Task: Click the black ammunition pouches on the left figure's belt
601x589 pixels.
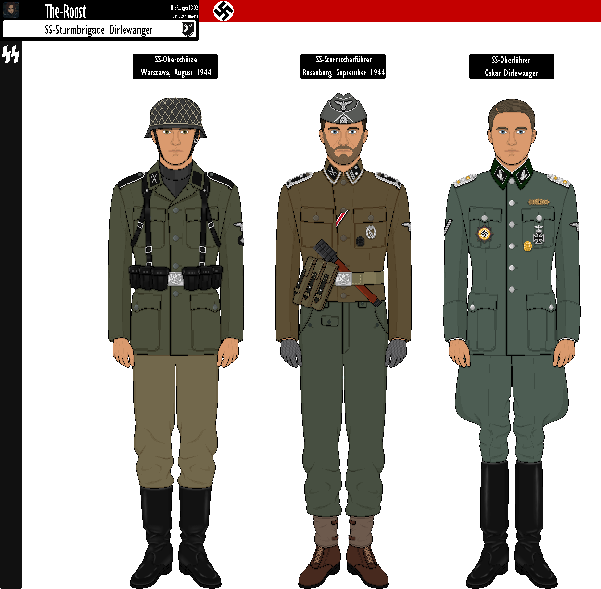Action: (175, 277)
